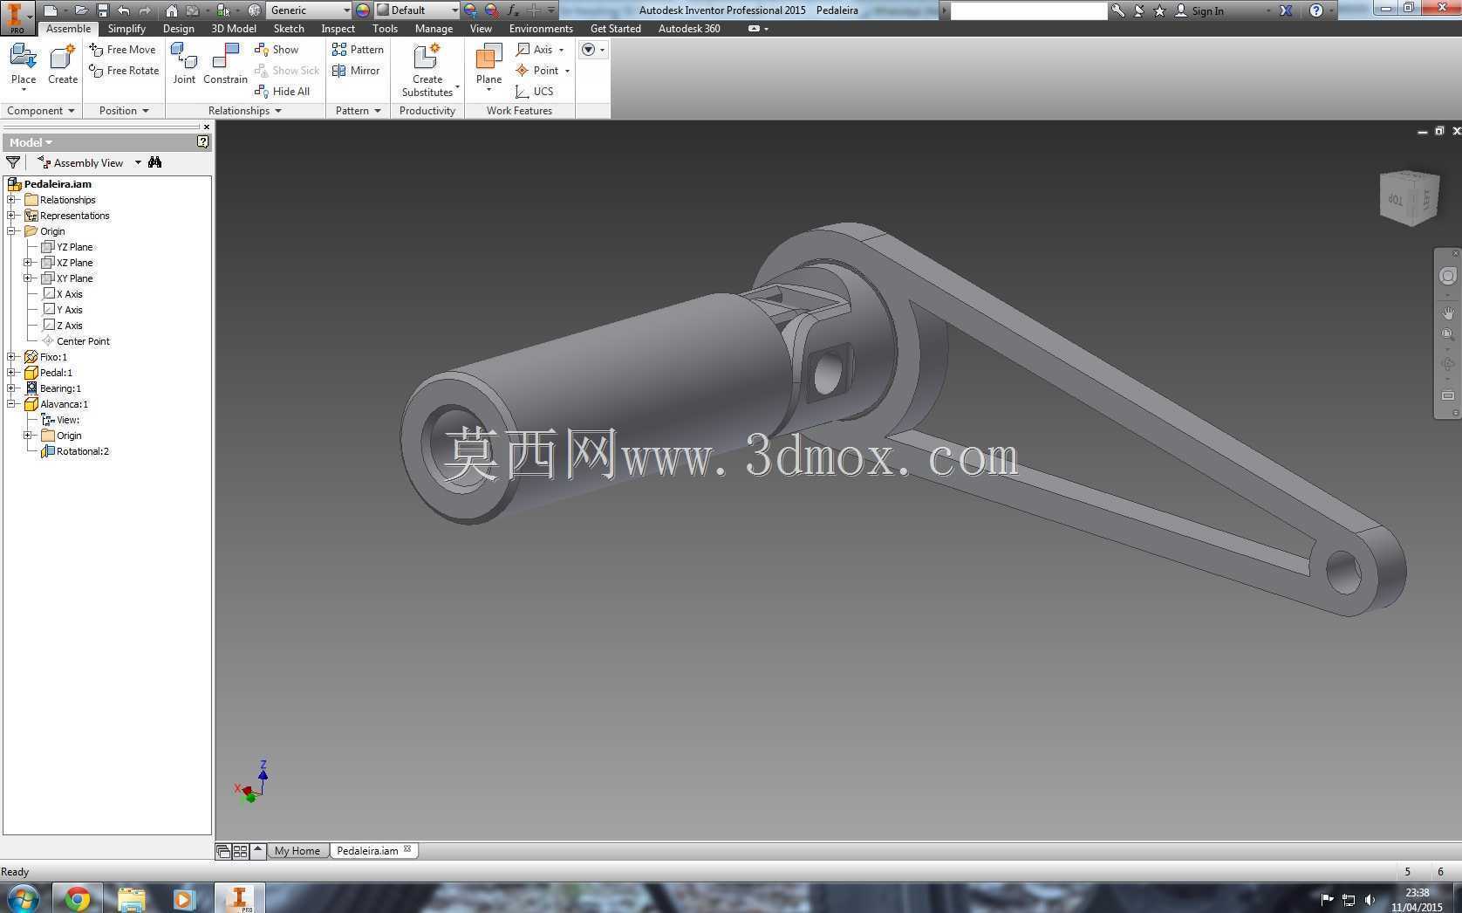Click the Favorites star icon
Viewport: 1462px width, 913px height.
tap(1159, 10)
